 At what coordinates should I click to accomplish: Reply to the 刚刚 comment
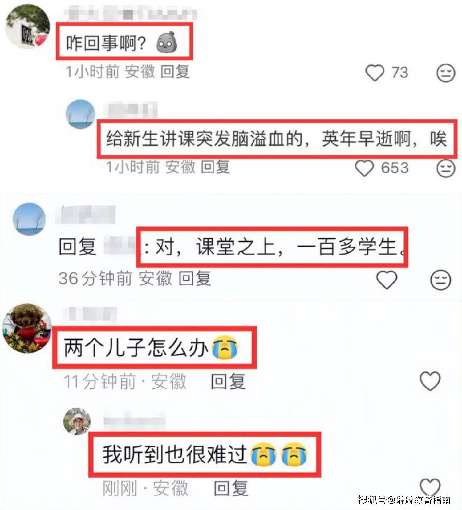tap(231, 488)
